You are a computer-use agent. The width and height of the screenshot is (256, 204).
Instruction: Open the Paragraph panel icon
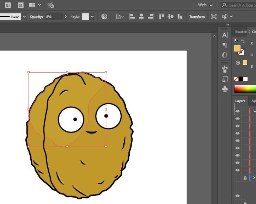[225, 45]
